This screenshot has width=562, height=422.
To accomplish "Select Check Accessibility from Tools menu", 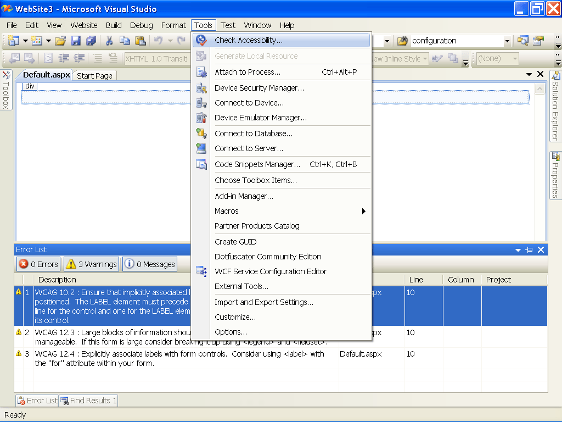I will (247, 40).
